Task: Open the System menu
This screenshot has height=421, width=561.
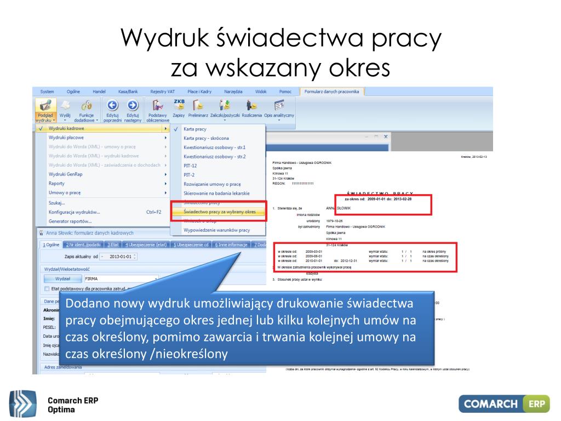Action: (47, 92)
